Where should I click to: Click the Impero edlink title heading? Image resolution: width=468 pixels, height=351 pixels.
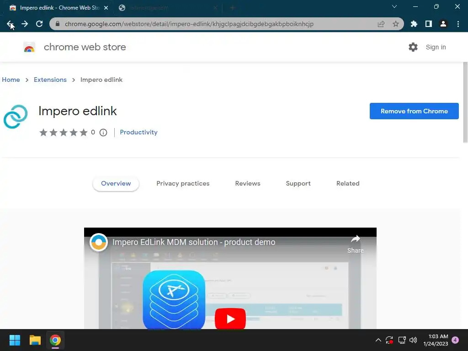(78, 111)
